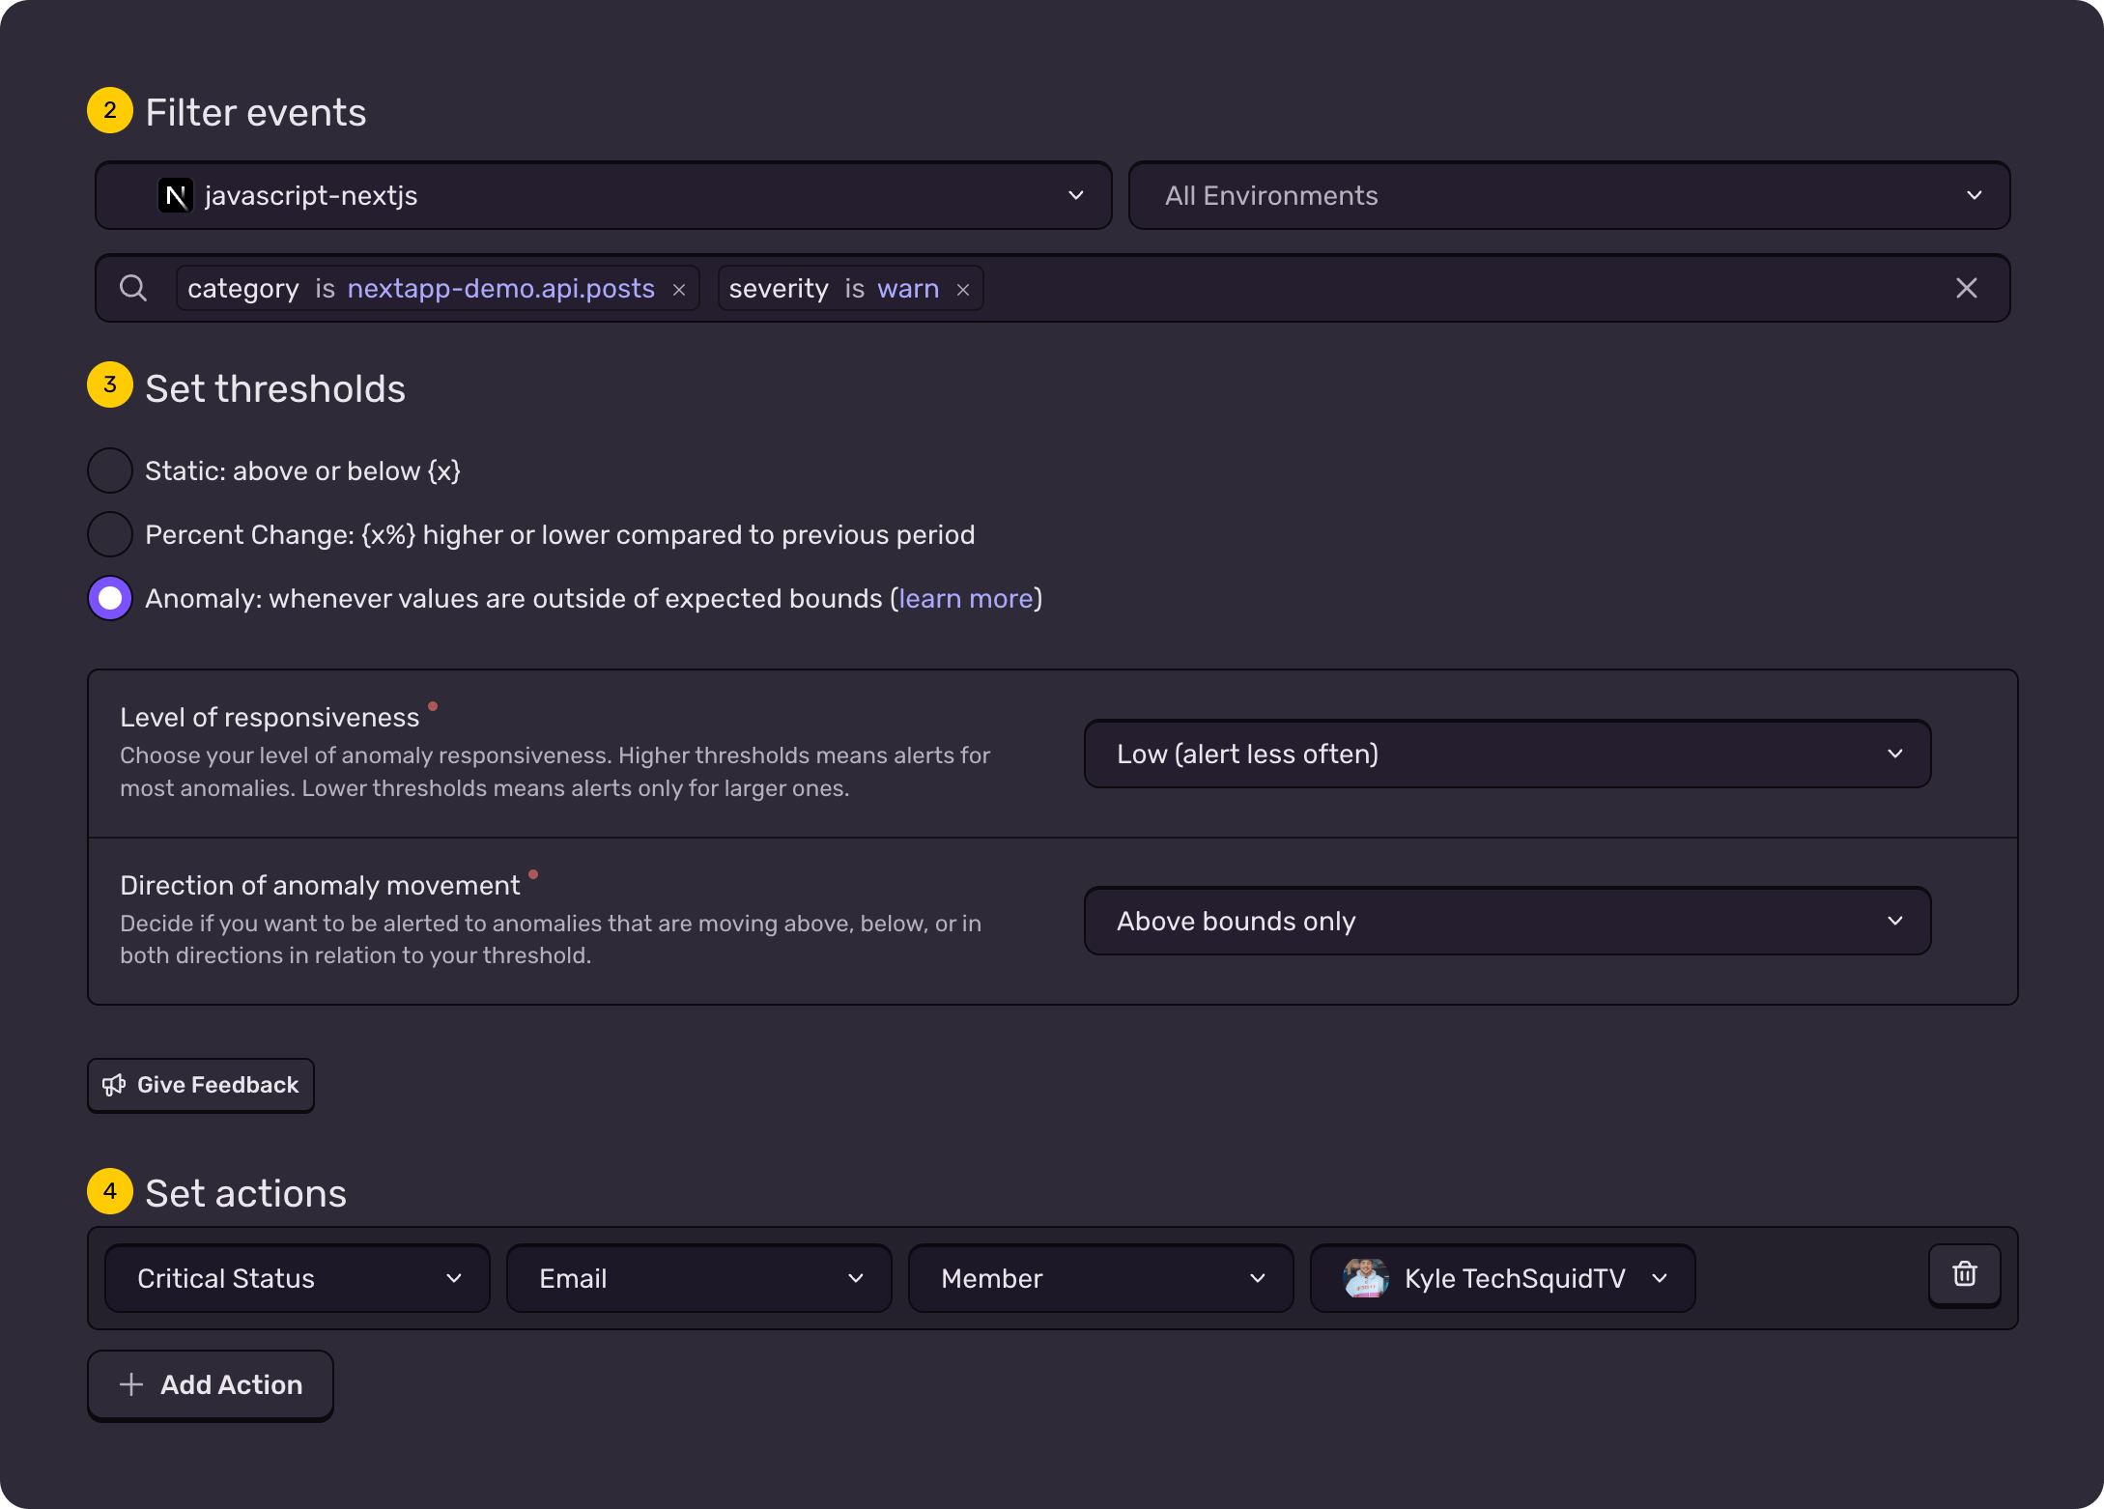
Task: Delete the action row using trash icon
Action: pyautogui.click(x=1964, y=1275)
